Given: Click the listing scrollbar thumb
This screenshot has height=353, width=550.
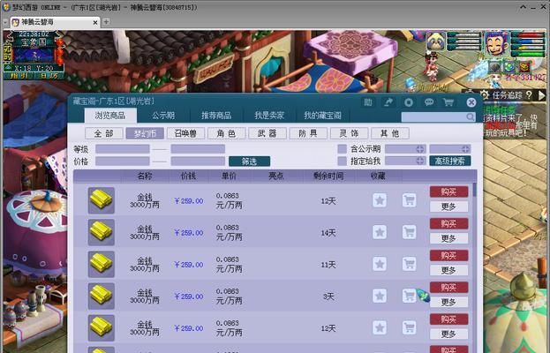Looking at the screenshot, I should pyautogui.click(x=475, y=190).
